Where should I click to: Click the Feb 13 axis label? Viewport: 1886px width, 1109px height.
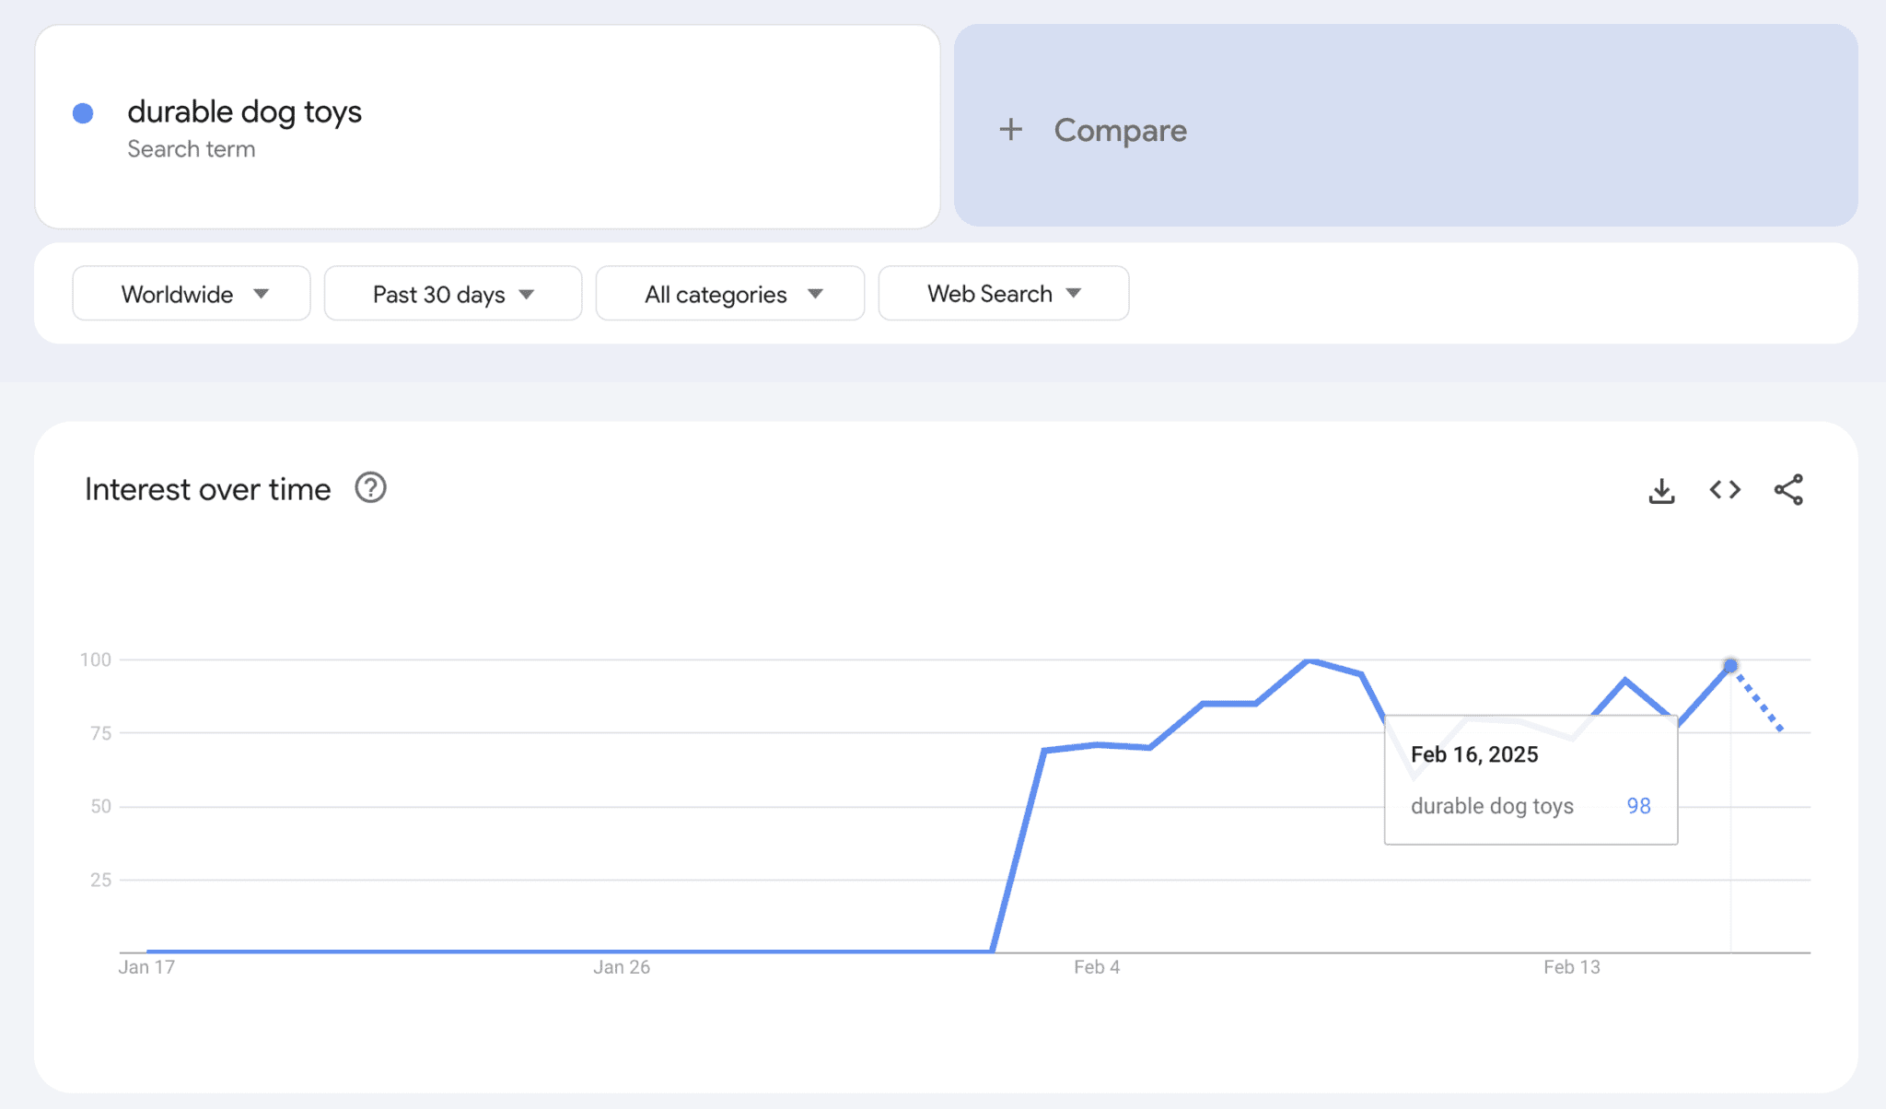(1572, 966)
